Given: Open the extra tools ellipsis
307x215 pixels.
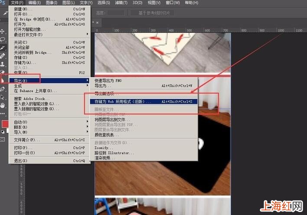Looking at the screenshot, I should 3,113.
